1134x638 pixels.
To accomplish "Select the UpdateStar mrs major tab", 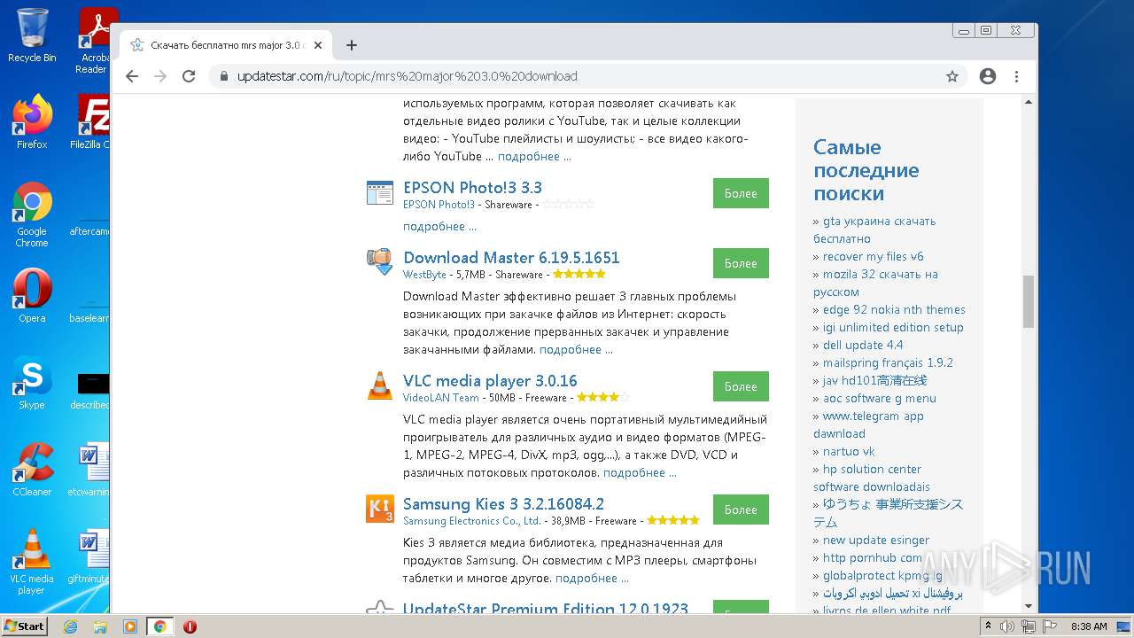I will 226,45.
